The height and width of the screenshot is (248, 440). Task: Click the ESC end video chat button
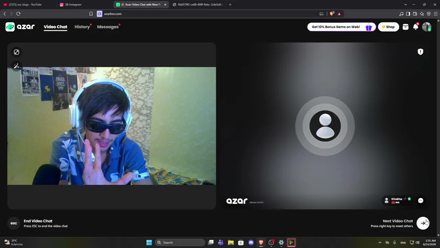click(14, 223)
